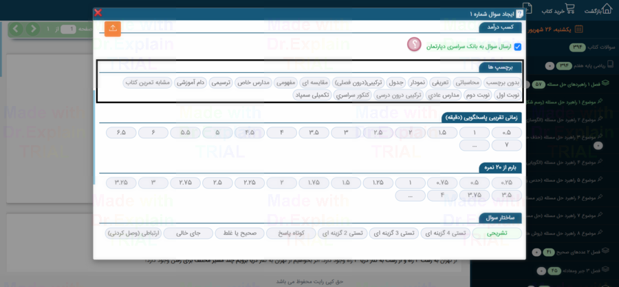Close the ایجاد سوال dialog with red X
The width and height of the screenshot is (619, 287).
coord(98,12)
